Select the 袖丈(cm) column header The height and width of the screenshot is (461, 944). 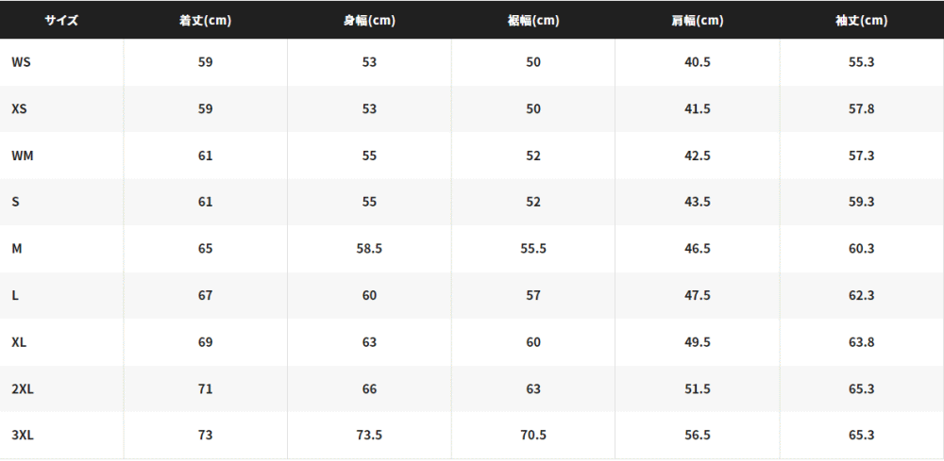(x=862, y=21)
